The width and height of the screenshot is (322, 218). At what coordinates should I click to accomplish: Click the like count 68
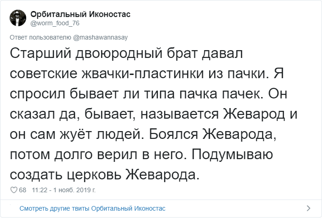(x=23, y=190)
